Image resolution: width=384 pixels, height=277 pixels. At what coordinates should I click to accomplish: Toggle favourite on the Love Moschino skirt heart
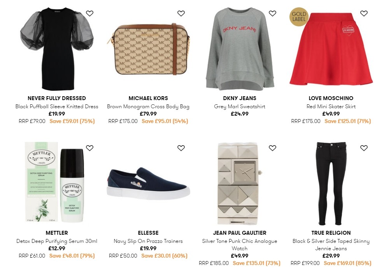364,13
